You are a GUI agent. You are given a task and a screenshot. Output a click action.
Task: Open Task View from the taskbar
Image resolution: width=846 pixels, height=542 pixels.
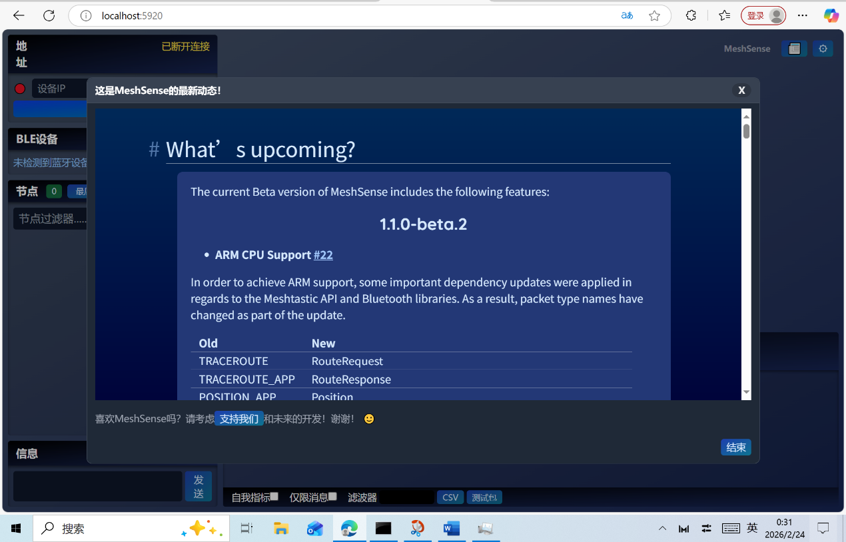[x=246, y=529]
